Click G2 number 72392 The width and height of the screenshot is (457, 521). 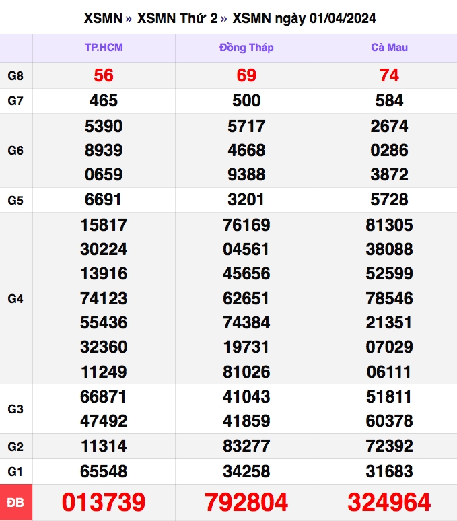pyautogui.click(x=389, y=446)
